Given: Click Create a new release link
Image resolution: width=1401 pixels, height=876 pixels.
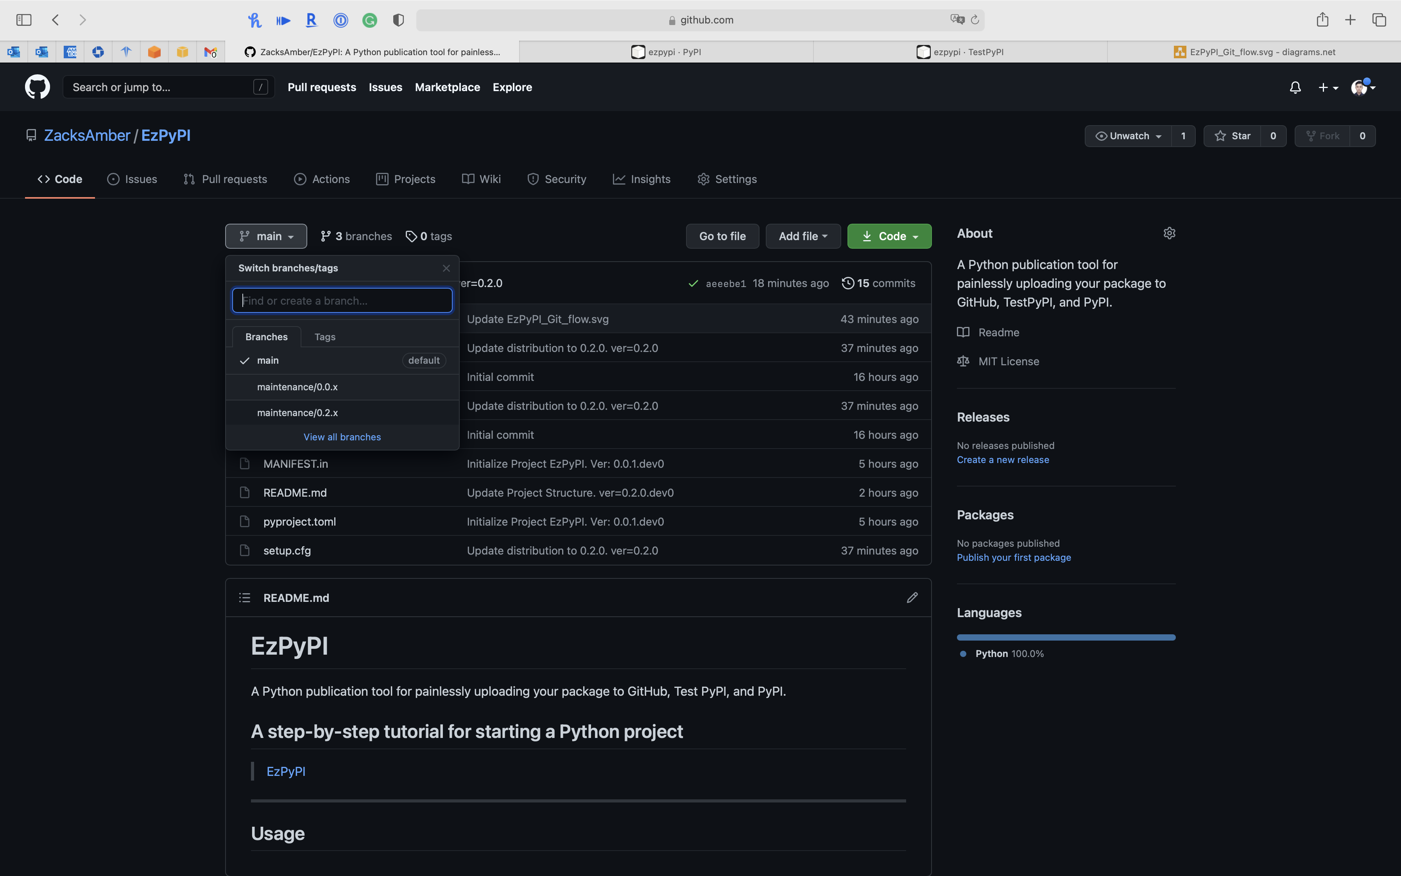Looking at the screenshot, I should tap(1003, 460).
